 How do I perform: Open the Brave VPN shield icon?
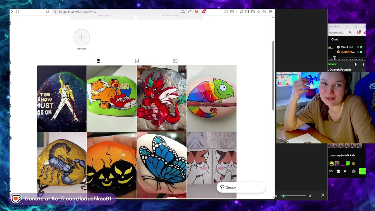coord(265,11)
